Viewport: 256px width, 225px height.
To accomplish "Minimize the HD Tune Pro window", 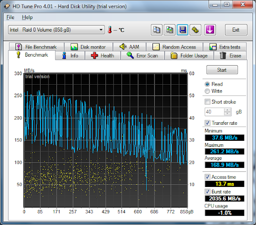I will [215, 5].
